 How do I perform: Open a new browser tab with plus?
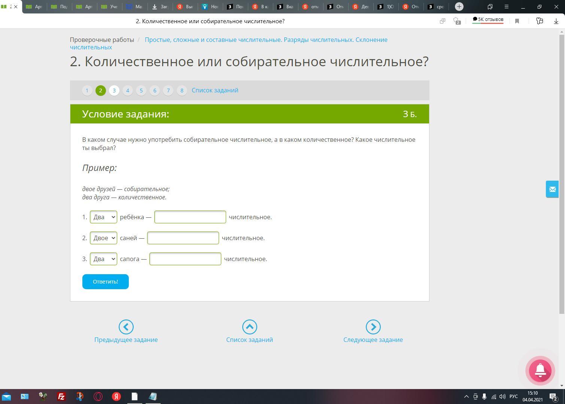pyautogui.click(x=459, y=7)
